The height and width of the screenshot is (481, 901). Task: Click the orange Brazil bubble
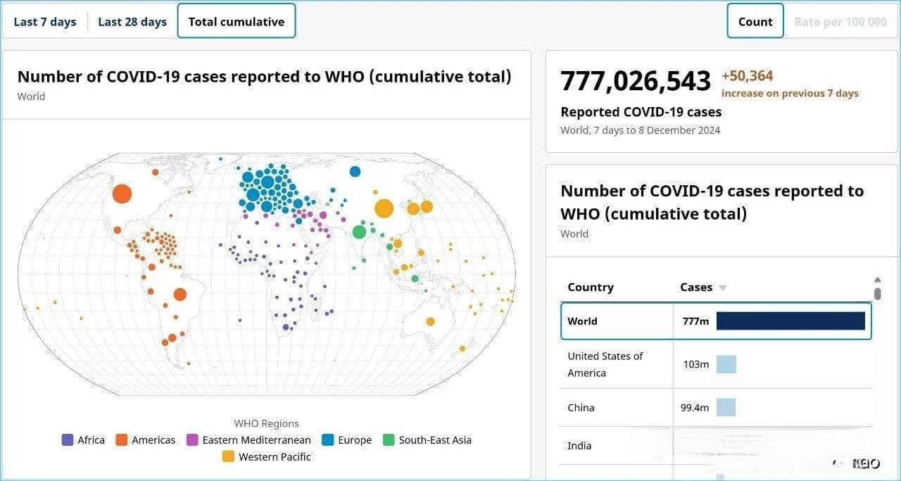coord(179,295)
